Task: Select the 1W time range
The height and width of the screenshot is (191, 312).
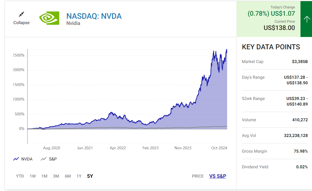Action: [x=33, y=176]
